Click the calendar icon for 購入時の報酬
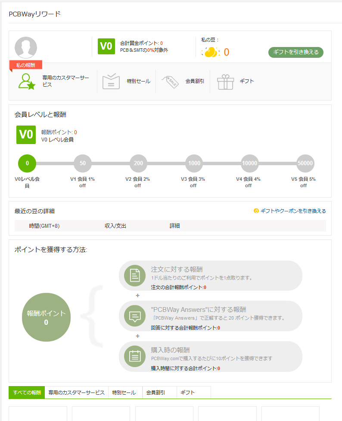Image resolution: width=342 pixels, height=421 pixels. coord(135,356)
